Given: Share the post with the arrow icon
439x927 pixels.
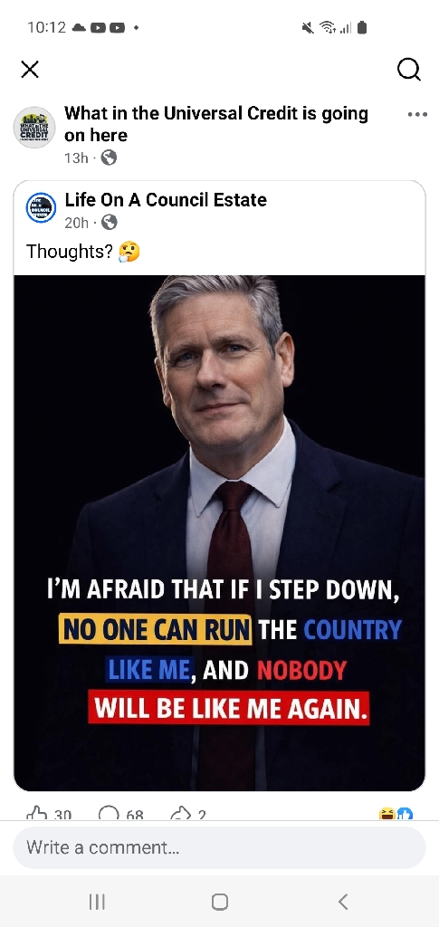Looking at the screenshot, I should coord(179,814).
